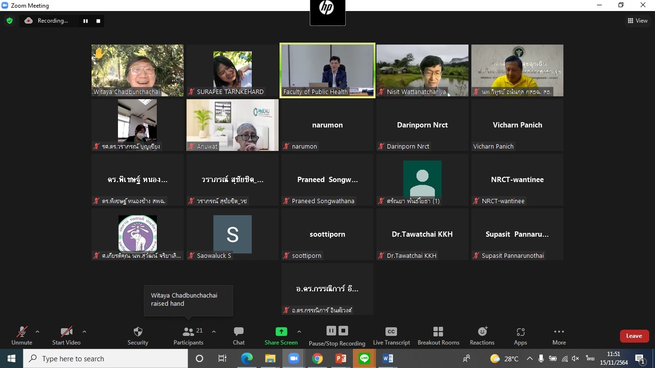Pause the recording in bottom toolbar
The height and width of the screenshot is (368, 655).
pyautogui.click(x=331, y=331)
